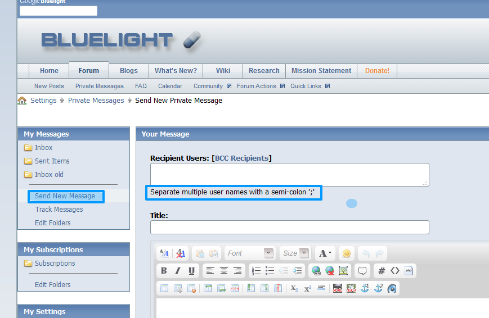The height and width of the screenshot is (318, 489).
Task: Open the font color A dropdown
Action: coord(325,253)
